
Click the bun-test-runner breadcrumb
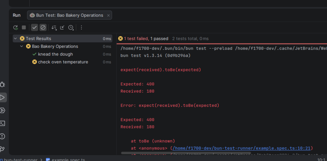[x=21, y=160]
